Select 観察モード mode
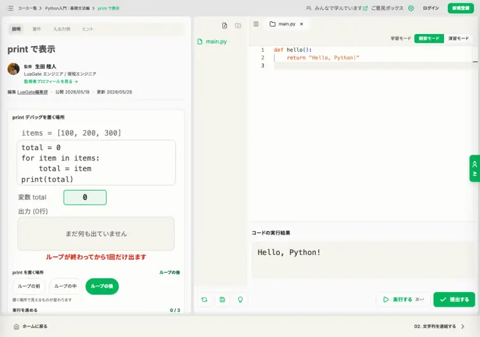This screenshot has height=337, width=480. pyautogui.click(x=429, y=38)
